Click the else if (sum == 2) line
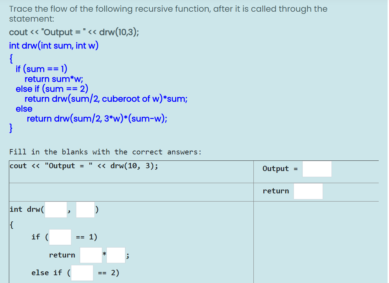This screenshot has height=283, width=389. coord(52,89)
